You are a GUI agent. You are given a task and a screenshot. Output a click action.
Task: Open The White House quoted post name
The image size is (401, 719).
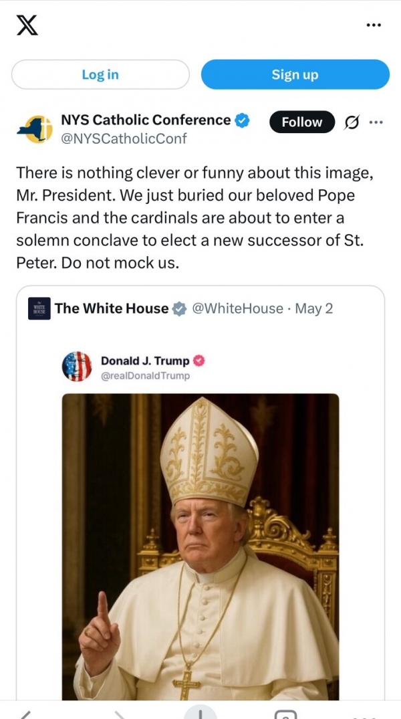[112, 308]
